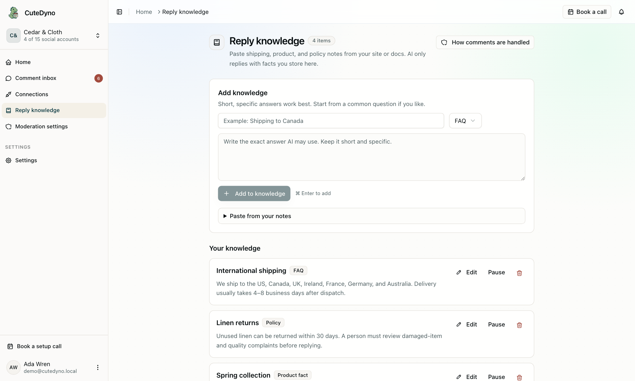
Task: Open the Cedar & Cloth workspace switcher
Action: pyautogui.click(x=54, y=36)
